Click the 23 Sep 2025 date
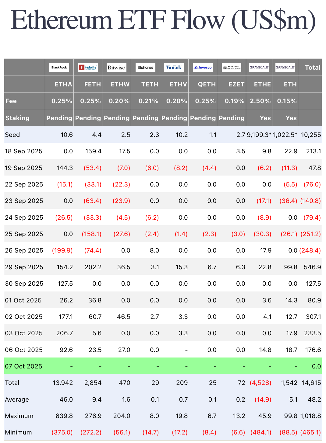Screen dimensions: 326x443 (x=24, y=201)
